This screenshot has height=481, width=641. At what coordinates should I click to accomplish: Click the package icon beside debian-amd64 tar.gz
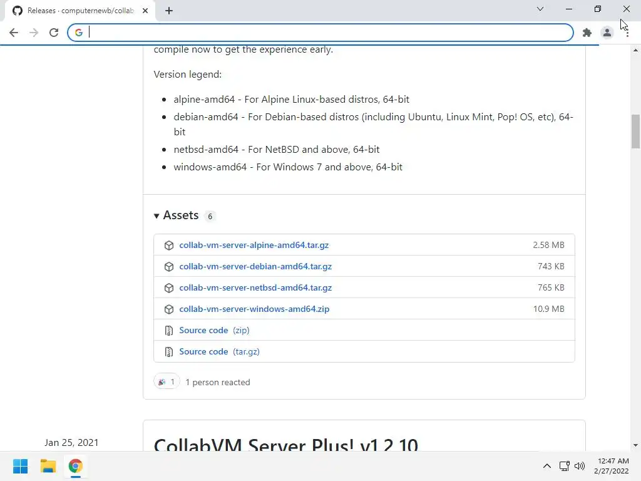pos(169,266)
